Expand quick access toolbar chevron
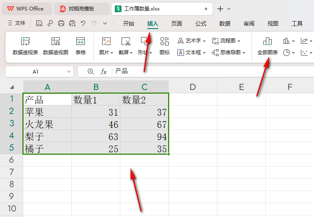 coord(105,24)
